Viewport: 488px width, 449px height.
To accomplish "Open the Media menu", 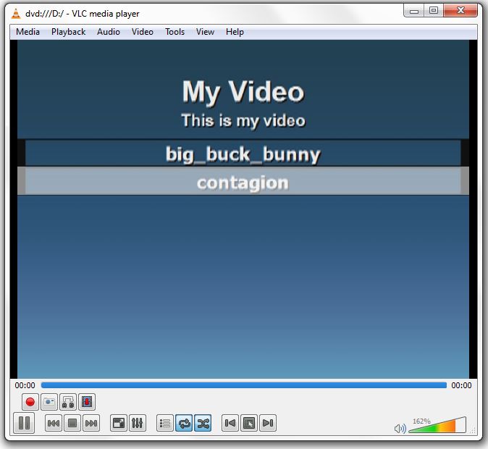I will click(28, 32).
